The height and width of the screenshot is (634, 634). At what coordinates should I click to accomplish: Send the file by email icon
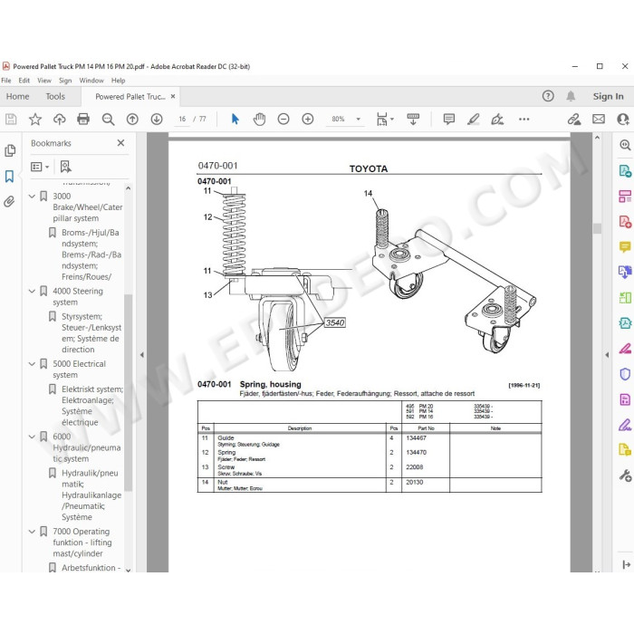pyautogui.click(x=599, y=119)
